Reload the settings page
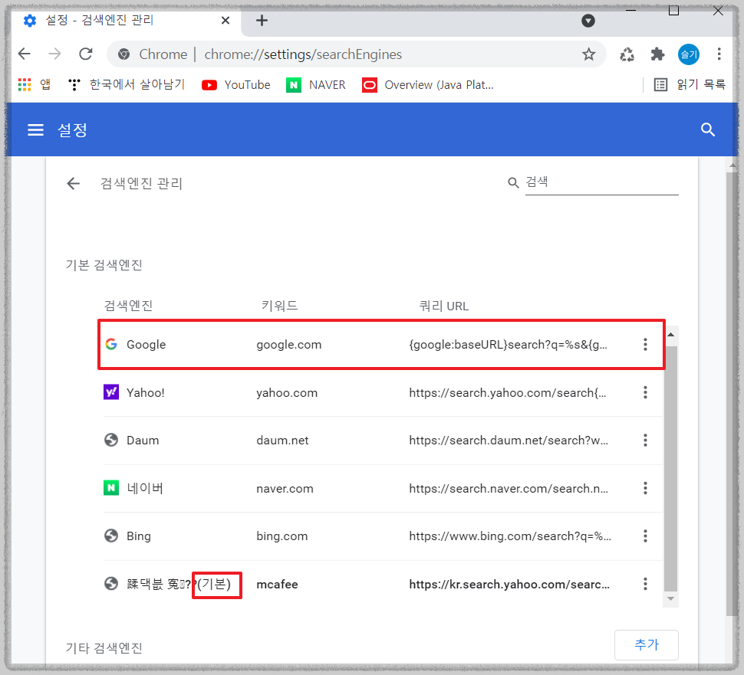The image size is (744, 675). pos(85,54)
